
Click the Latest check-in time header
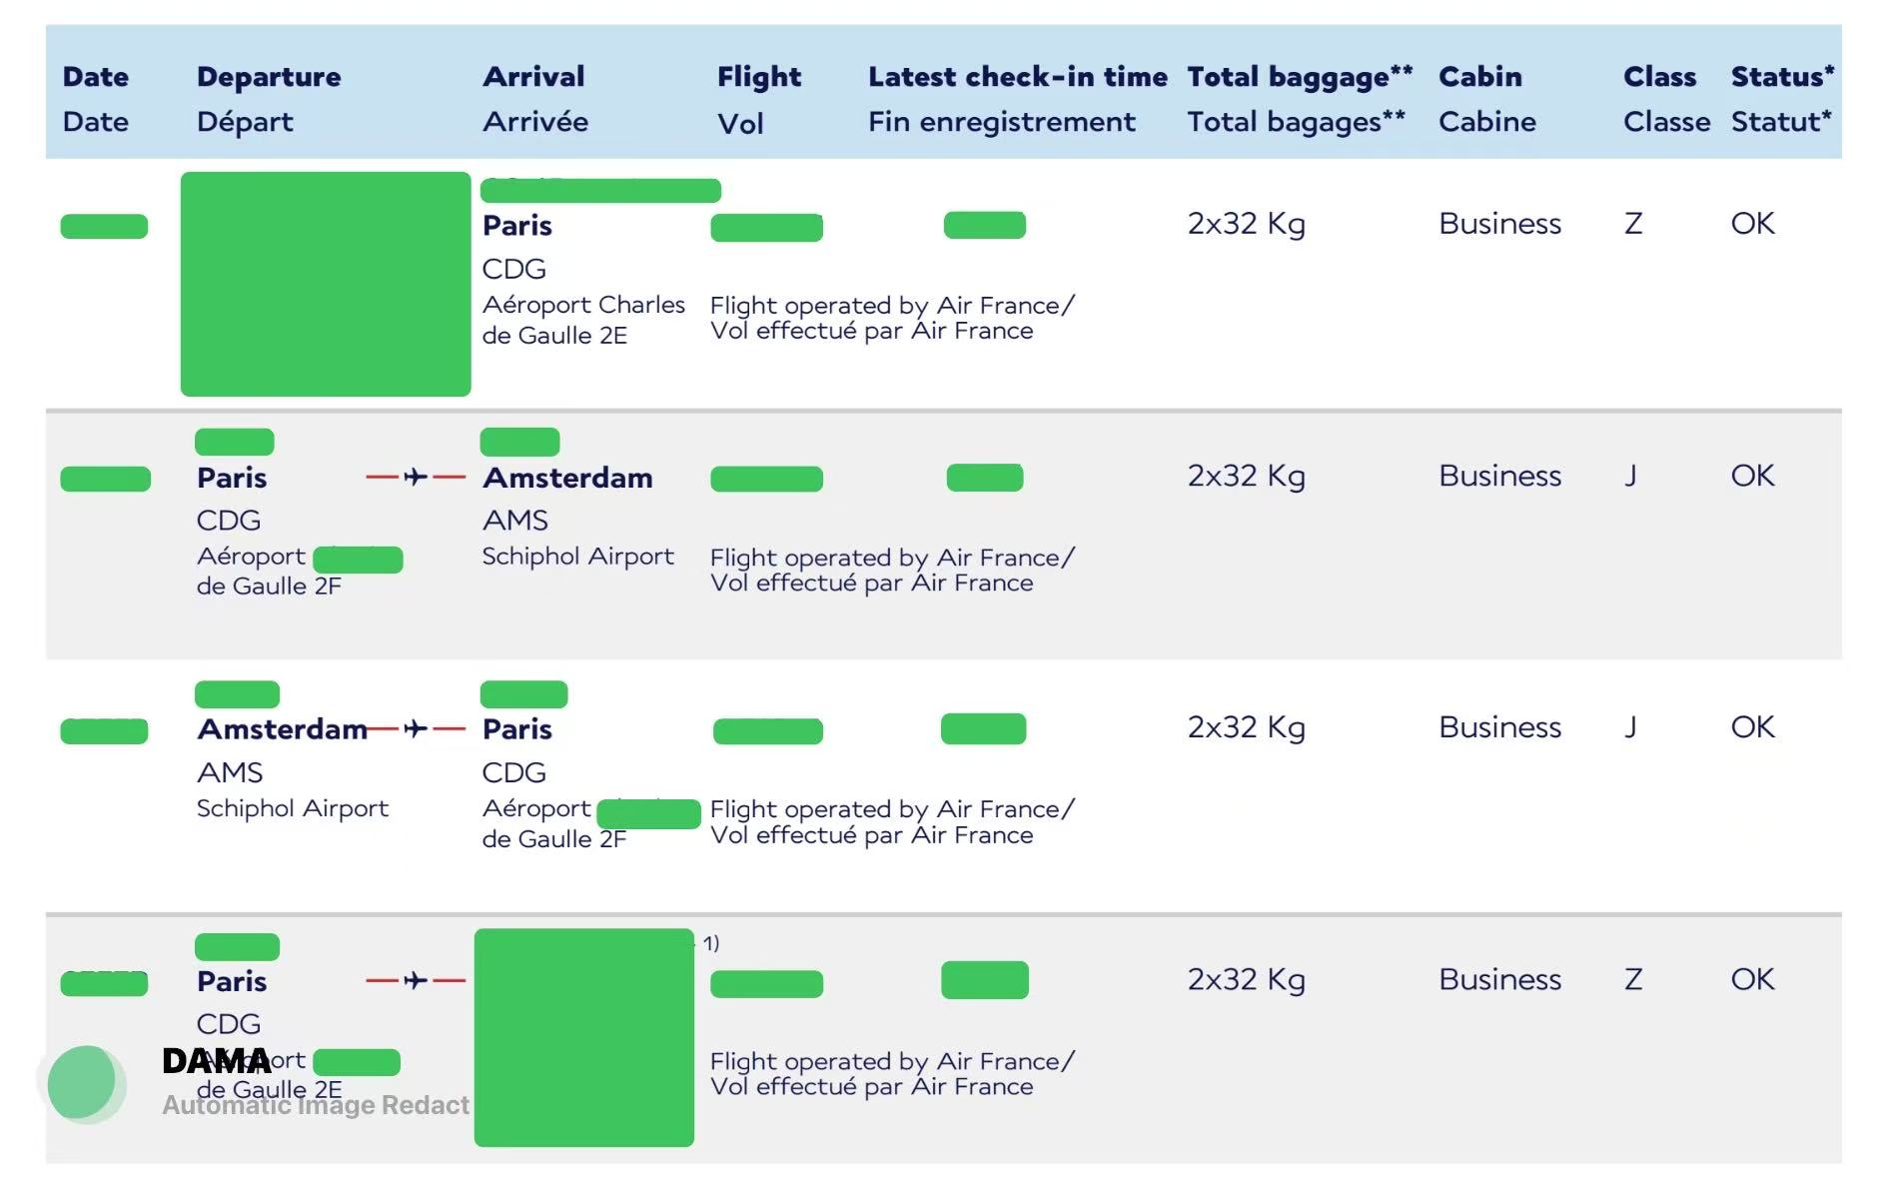tap(1017, 77)
